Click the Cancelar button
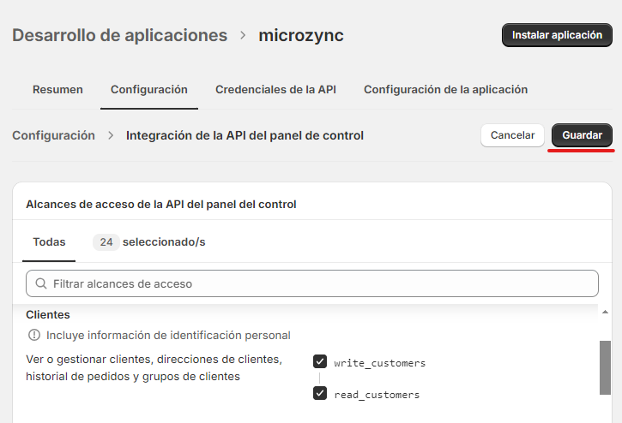The image size is (622, 423). click(512, 135)
